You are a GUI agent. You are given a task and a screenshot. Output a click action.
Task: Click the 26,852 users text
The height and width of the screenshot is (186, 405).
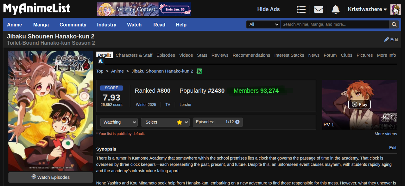(111, 105)
